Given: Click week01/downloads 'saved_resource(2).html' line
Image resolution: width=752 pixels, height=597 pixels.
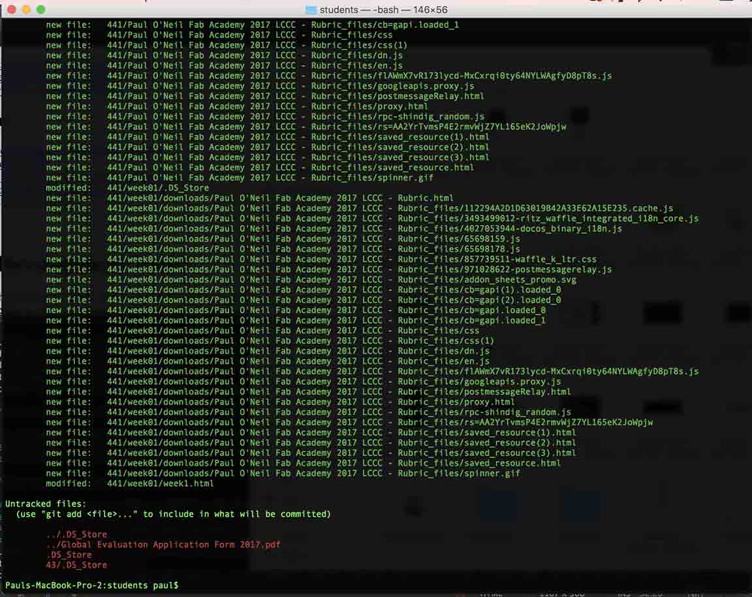Looking at the screenshot, I should pos(311,442).
